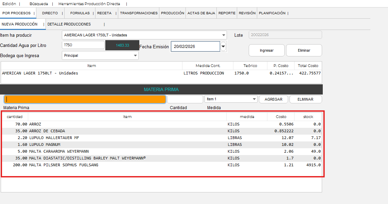Switch to the FORMULAS tab
This screenshot has height=204, width=388.
click(80, 13)
